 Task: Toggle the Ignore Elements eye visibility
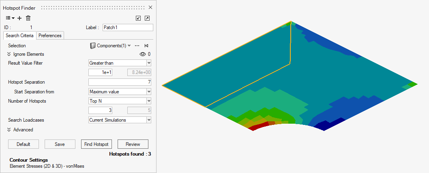coord(142,54)
